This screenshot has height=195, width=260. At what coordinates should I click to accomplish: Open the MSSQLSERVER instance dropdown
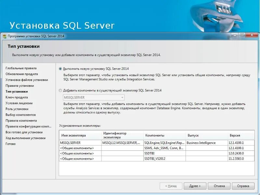coord(94,97)
